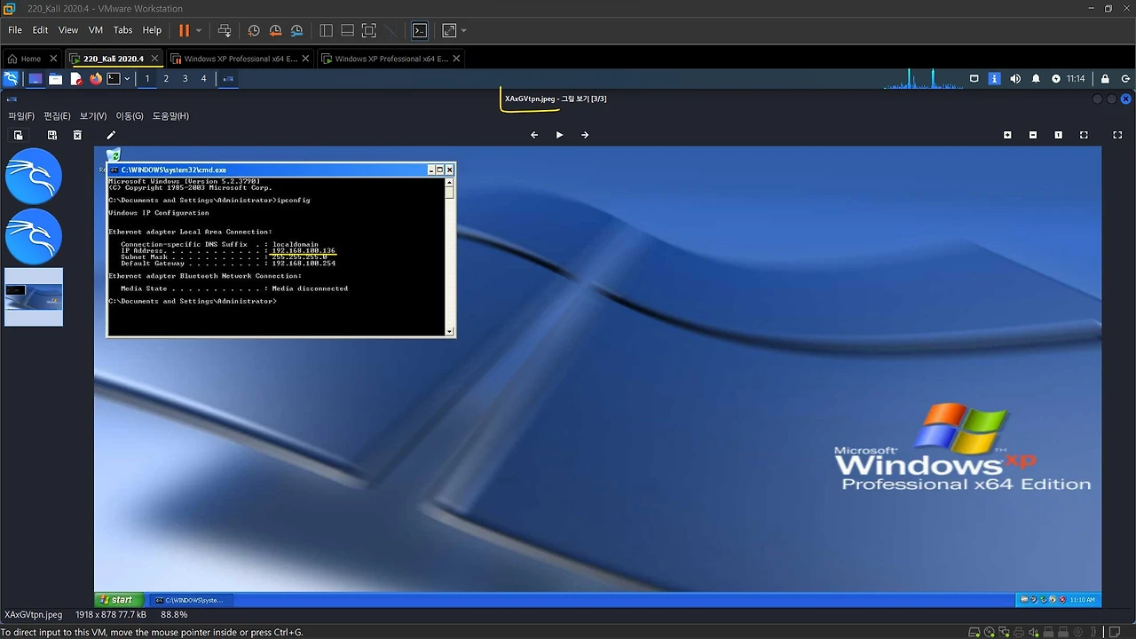
Task: Take a snapshot of this virtual machine
Action: click(254, 30)
